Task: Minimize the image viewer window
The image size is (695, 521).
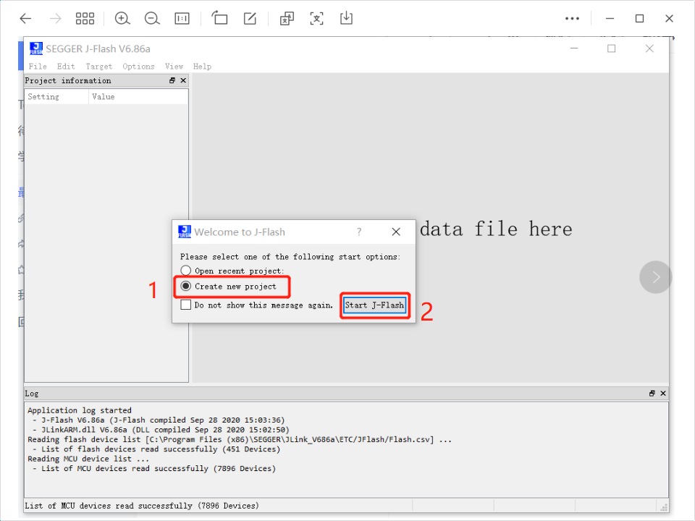Action: [610, 19]
